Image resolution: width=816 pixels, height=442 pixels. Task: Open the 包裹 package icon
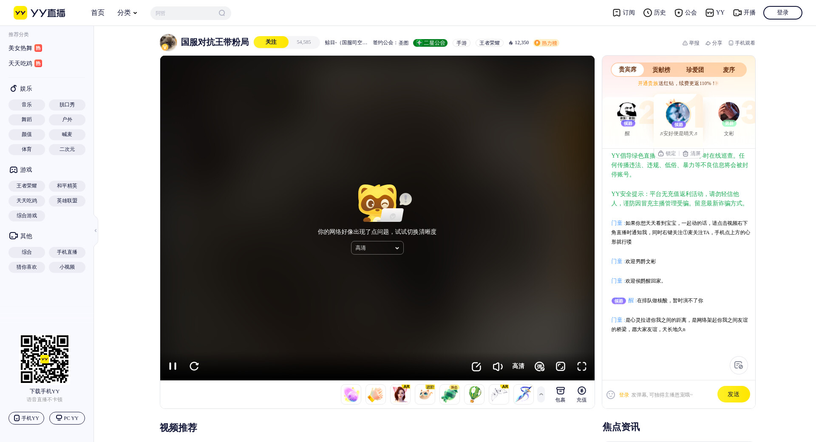(561, 394)
